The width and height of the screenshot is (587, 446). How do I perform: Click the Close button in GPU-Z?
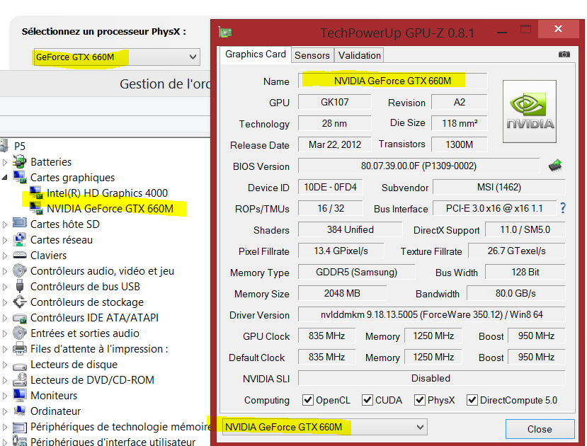(540, 429)
